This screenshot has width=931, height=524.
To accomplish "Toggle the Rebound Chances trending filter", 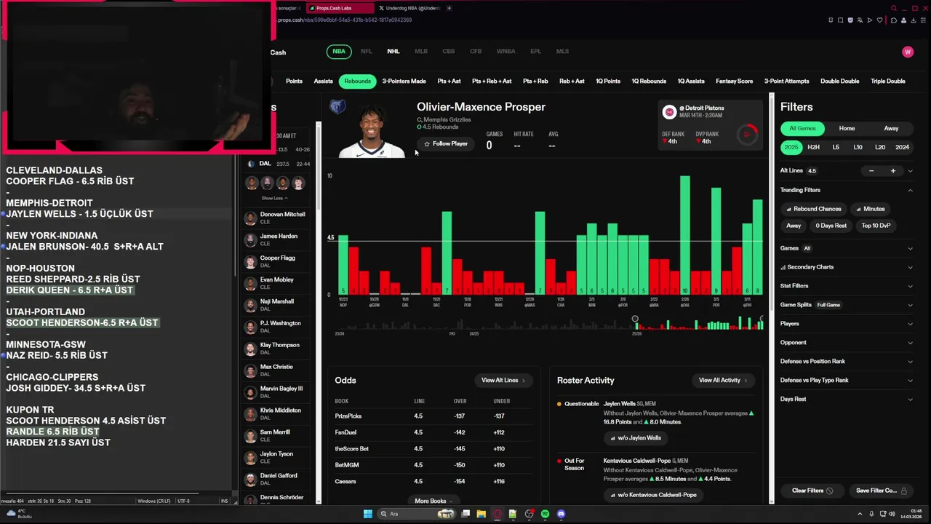I will pyautogui.click(x=813, y=209).
